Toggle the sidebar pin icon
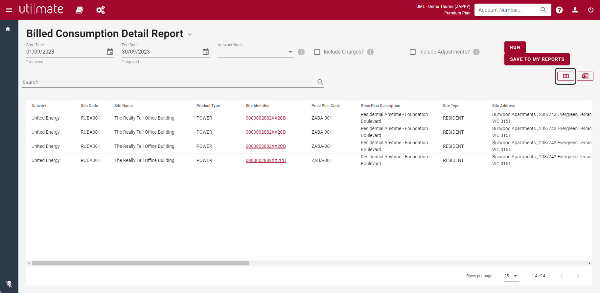600x293 pixels. [9, 284]
